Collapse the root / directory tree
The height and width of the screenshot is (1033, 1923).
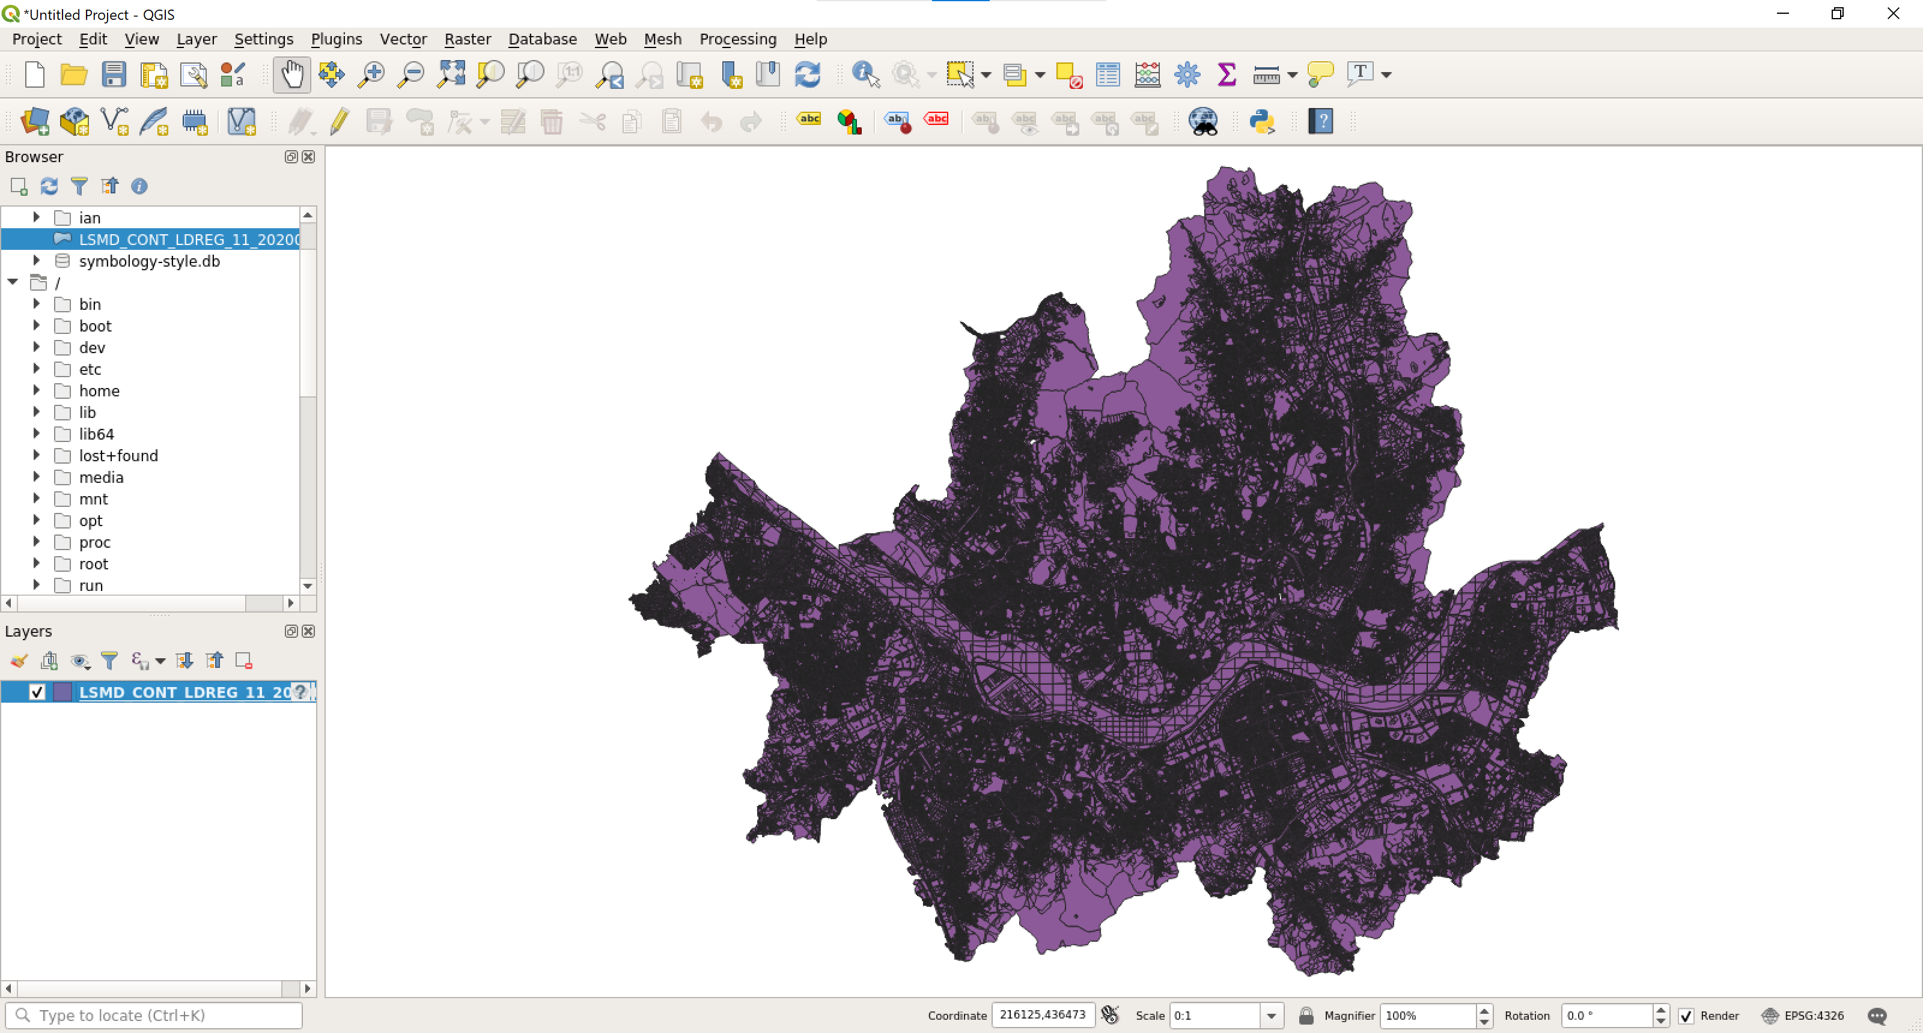click(13, 282)
